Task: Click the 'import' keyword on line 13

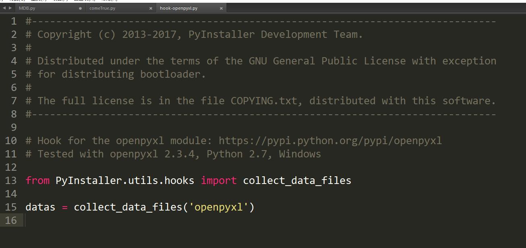Action: (x=219, y=180)
